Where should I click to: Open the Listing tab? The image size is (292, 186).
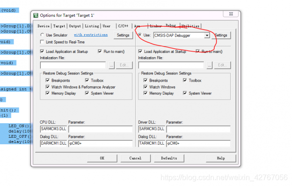point(92,26)
